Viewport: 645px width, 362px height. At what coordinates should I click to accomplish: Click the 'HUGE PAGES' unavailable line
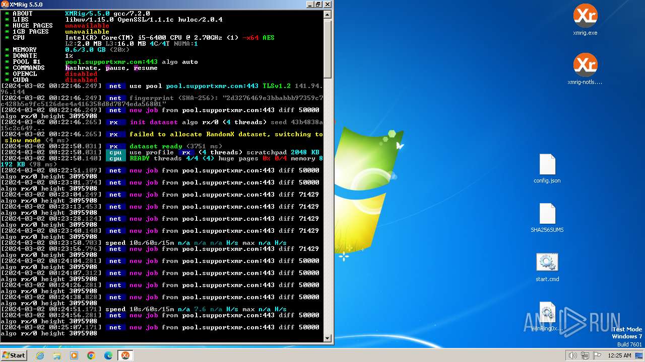click(x=57, y=26)
